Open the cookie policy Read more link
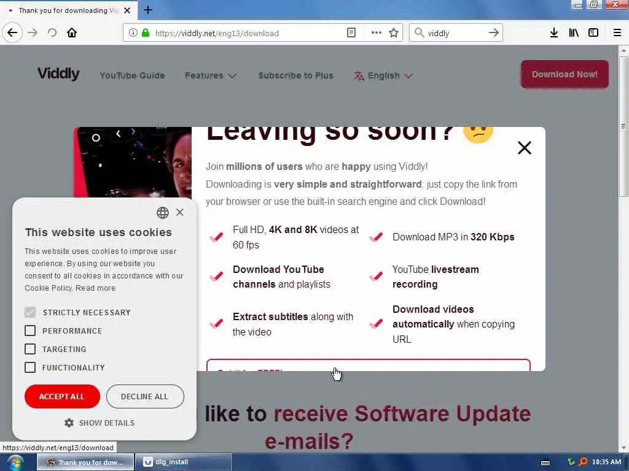 click(95, 288)
